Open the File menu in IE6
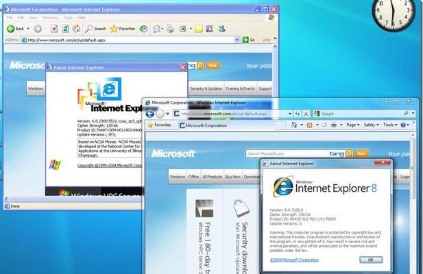Viewport: 423px width, 274px height. pos(10,18)
